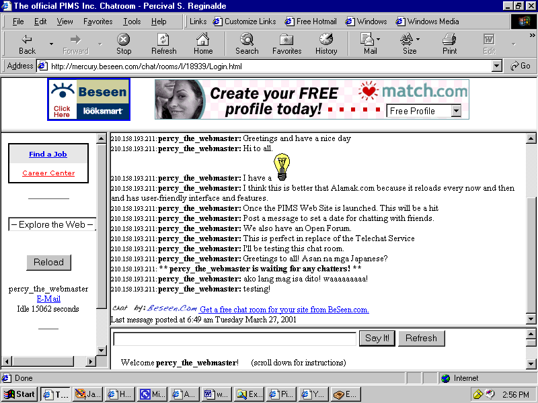Switch to the Word w... taskbar window
This screenshot has width=538, height=403.
pos(217,394)
